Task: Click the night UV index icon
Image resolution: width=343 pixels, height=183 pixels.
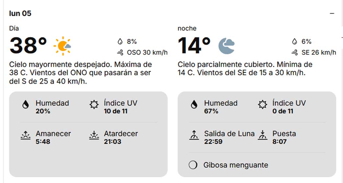Action: pyautogui.click(x=262, y=105)
